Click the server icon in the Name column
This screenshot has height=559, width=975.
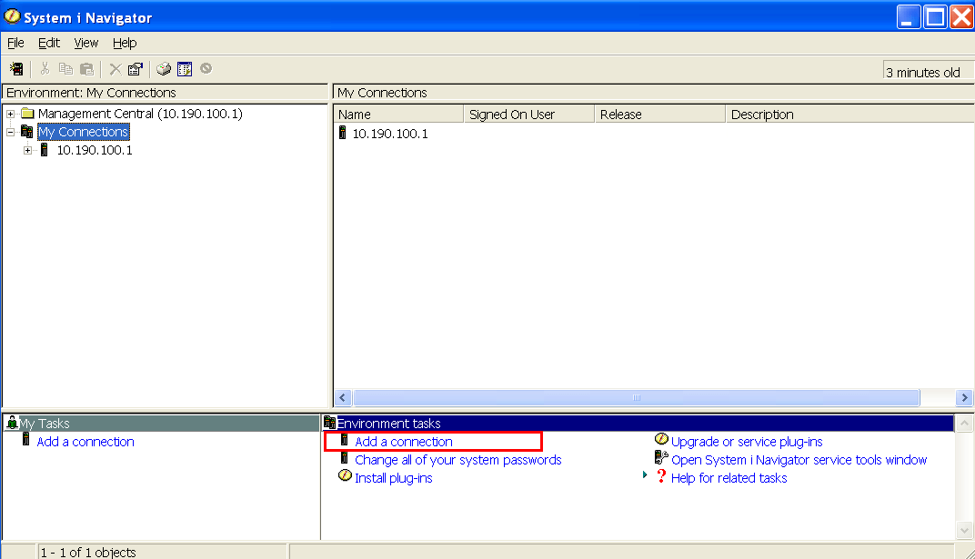tap(342, 133)
